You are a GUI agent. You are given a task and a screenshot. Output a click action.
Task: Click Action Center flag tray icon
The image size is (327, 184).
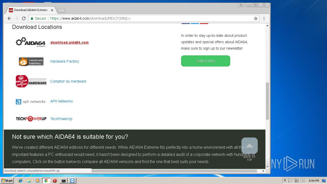290,181
